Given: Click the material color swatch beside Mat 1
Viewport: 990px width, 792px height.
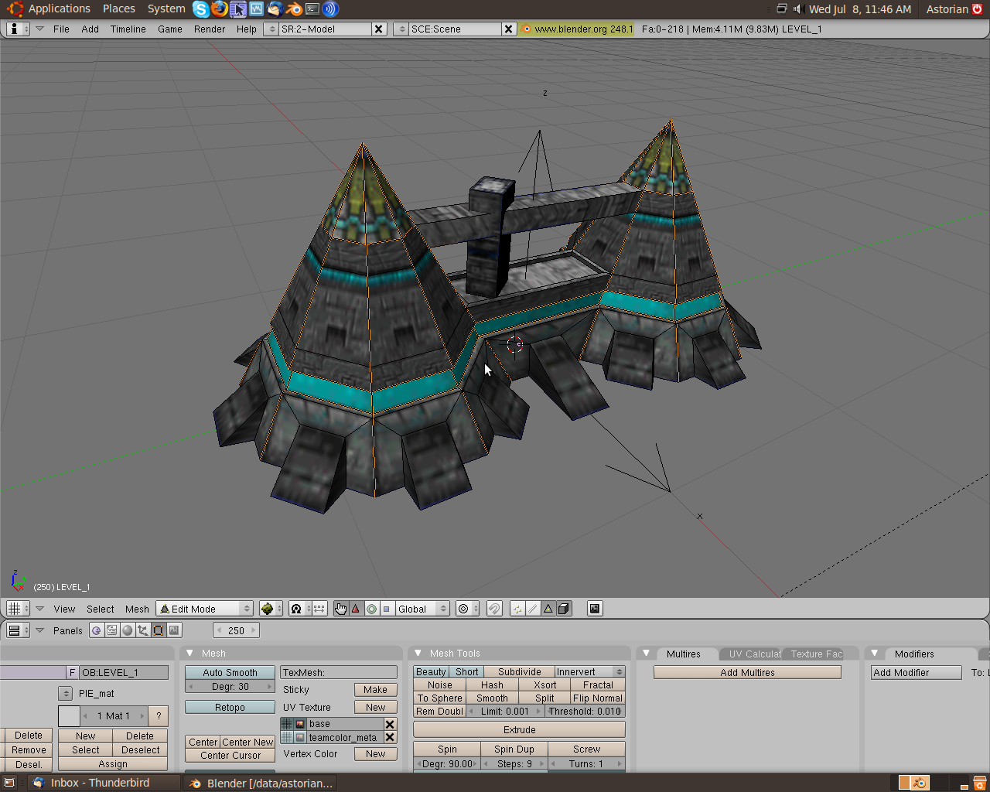Looking at the screenshot, I should 69,716.
